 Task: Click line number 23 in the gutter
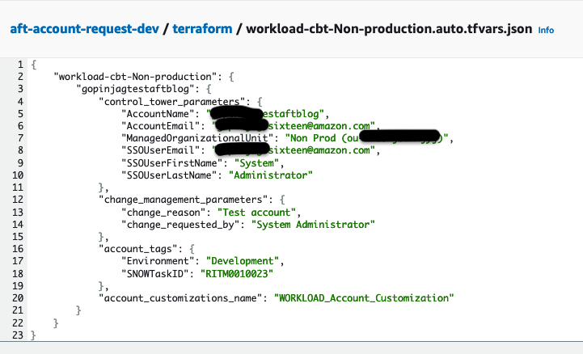(18, 335)
